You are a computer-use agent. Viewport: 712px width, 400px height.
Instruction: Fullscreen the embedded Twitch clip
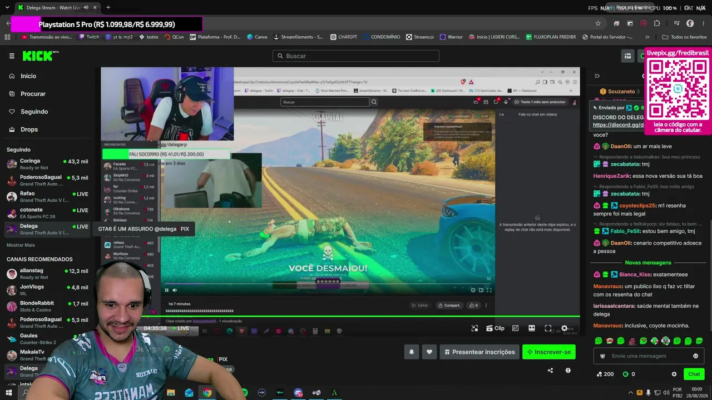(x=489, y=290)
